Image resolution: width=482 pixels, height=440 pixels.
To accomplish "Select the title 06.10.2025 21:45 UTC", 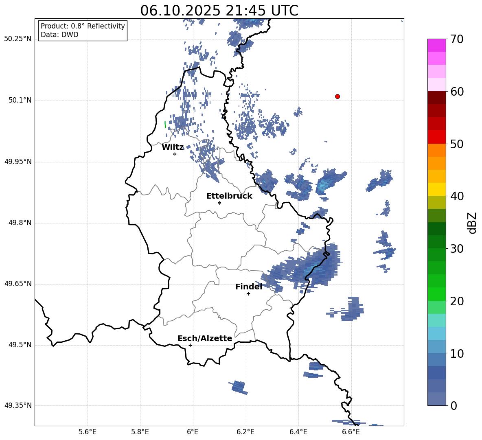I will coord(219,11).
